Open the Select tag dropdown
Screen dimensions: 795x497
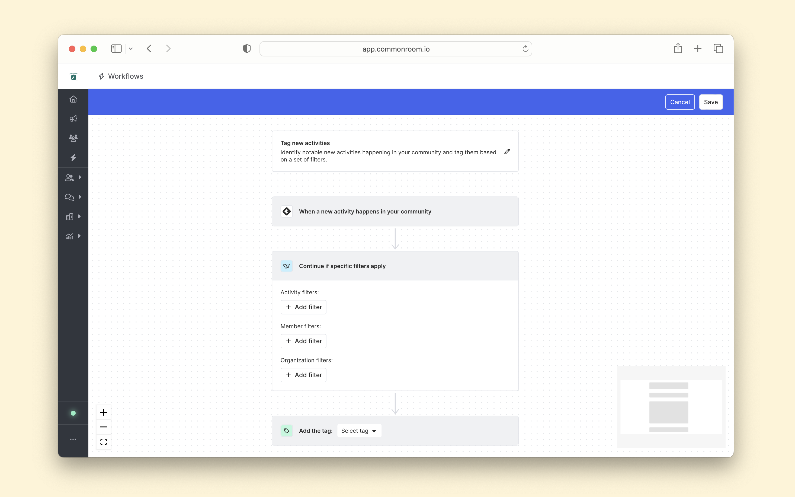coord(359,431)
